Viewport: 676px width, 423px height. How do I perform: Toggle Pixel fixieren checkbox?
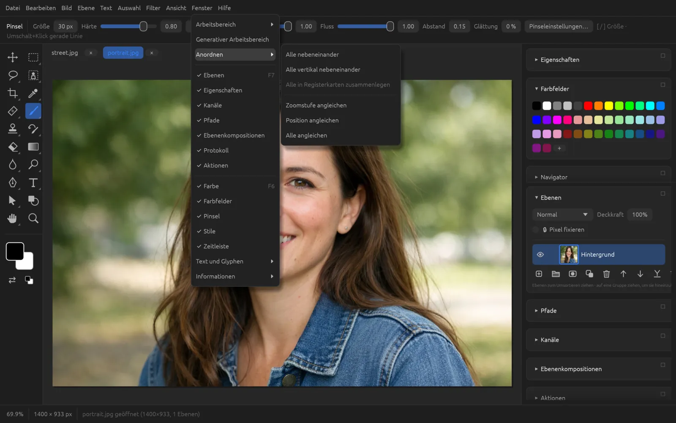point(536,230)
